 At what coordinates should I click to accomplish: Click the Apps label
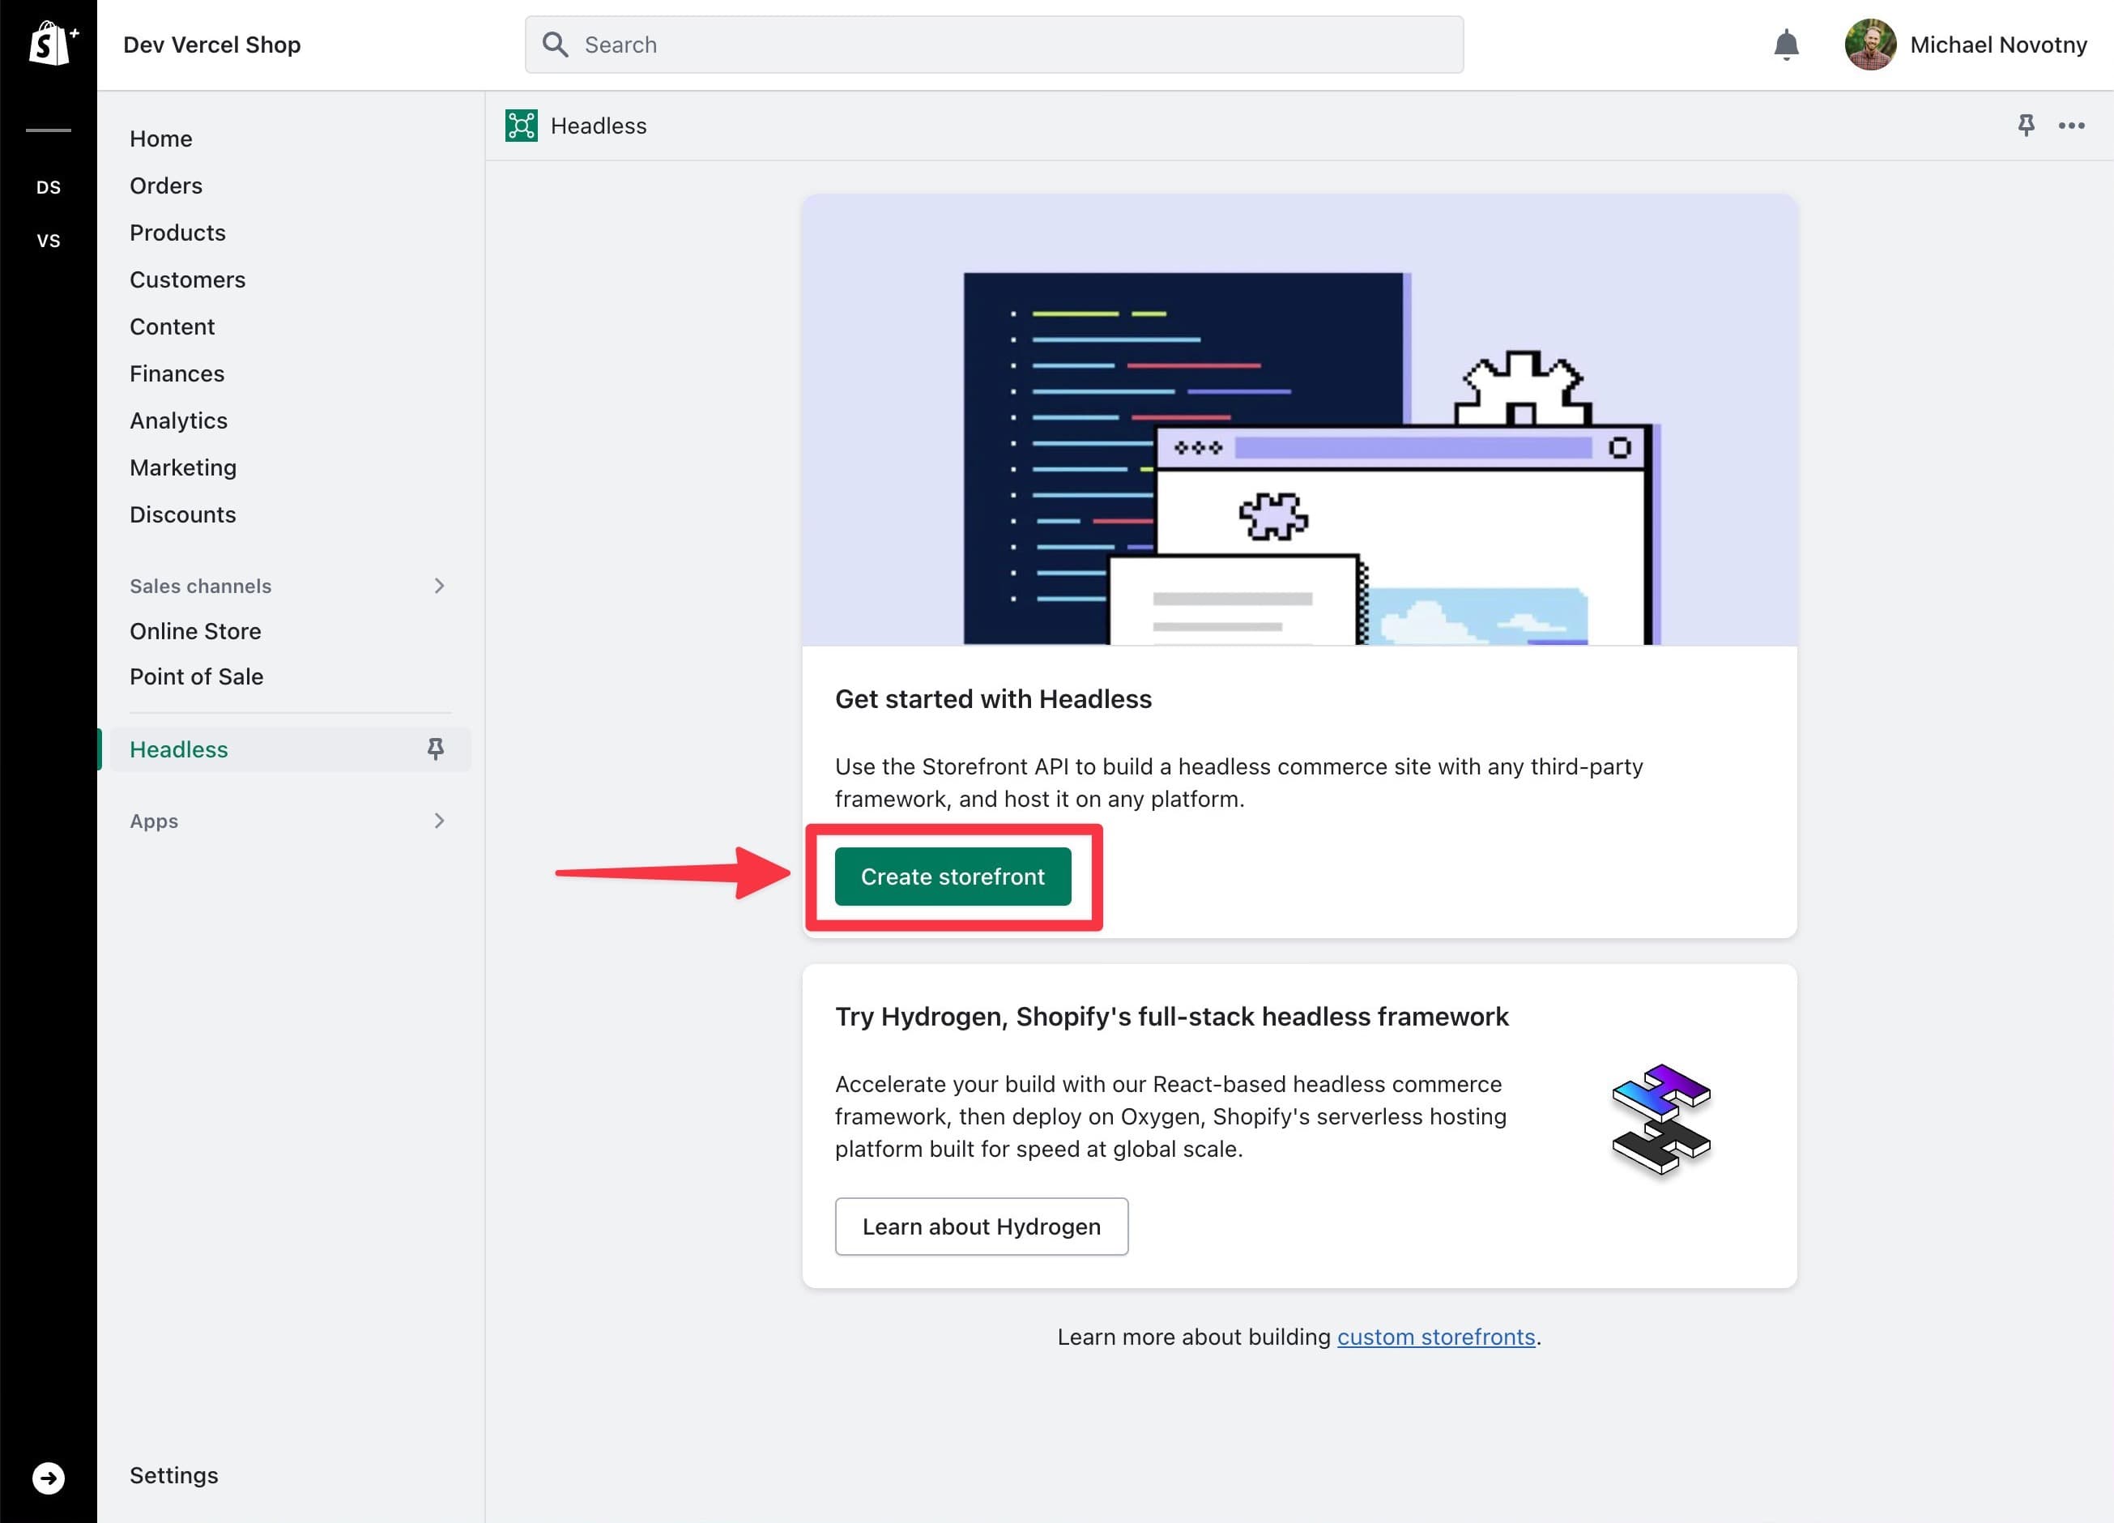[154, 821]
